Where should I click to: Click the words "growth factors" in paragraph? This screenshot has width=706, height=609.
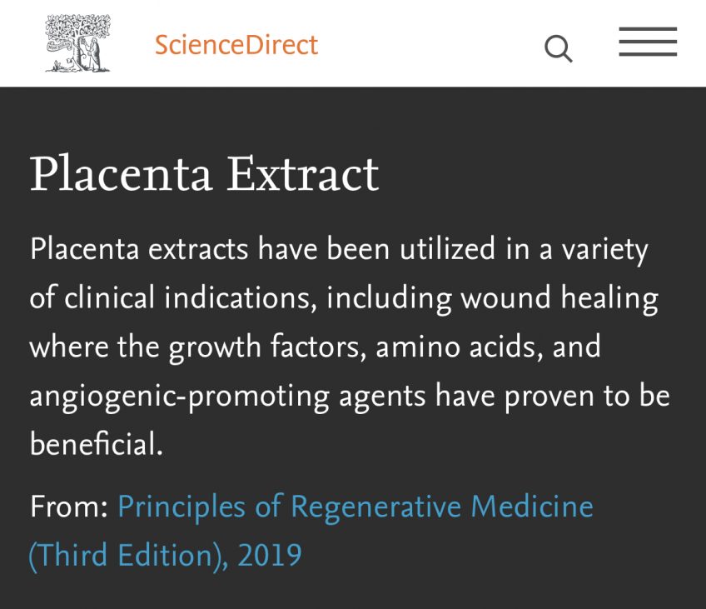[267, 347]
